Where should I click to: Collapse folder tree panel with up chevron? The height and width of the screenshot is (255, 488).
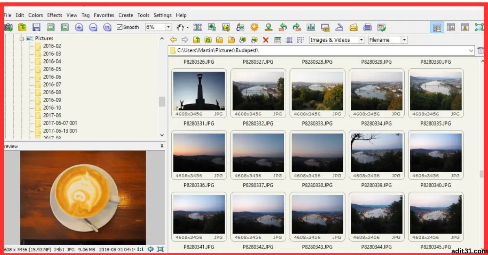point(162,39)
